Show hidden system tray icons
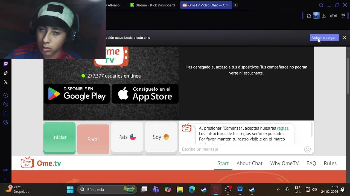Viewport: 350px width, 196px height. (x=278, y=189)
